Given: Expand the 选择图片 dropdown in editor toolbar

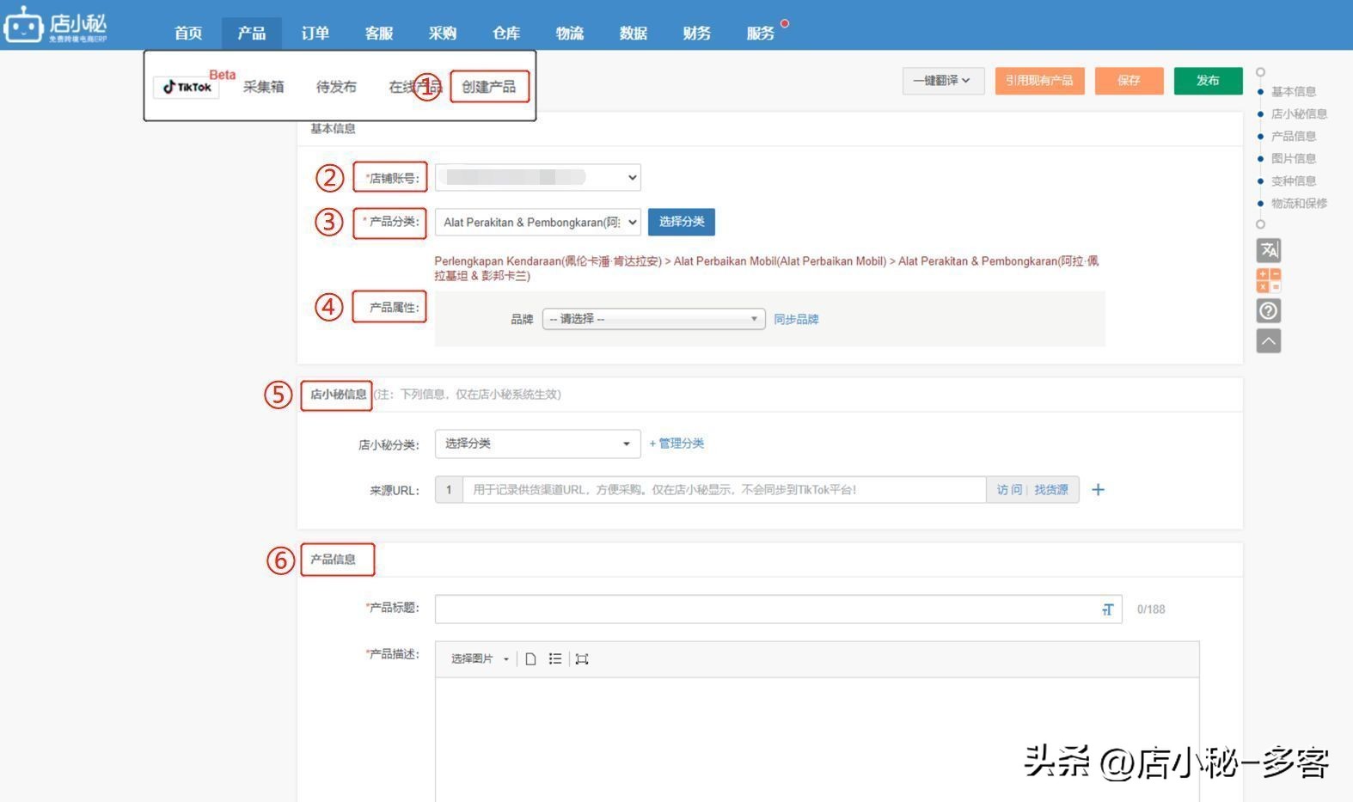Looking at the screenshot, I should click(480, 659).
